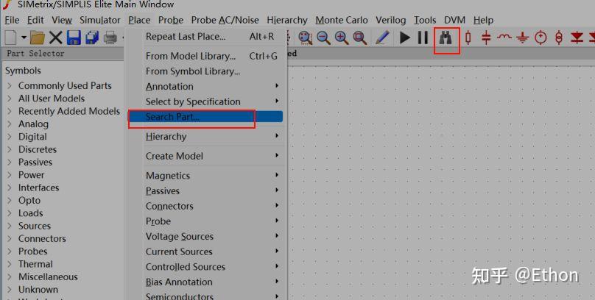Open the Create Model submenu
Viewport: 595px width, 300px height.
coord(205,156)
